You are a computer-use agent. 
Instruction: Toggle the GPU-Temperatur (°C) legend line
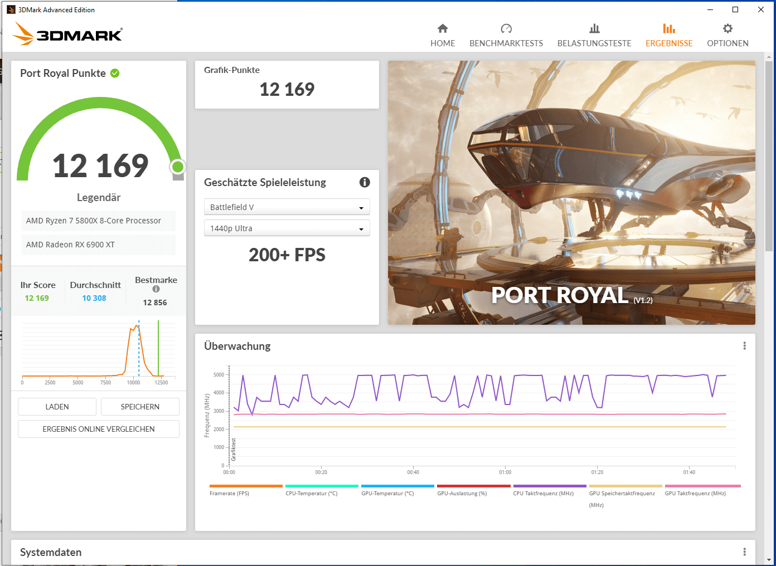tap(397, 490)
